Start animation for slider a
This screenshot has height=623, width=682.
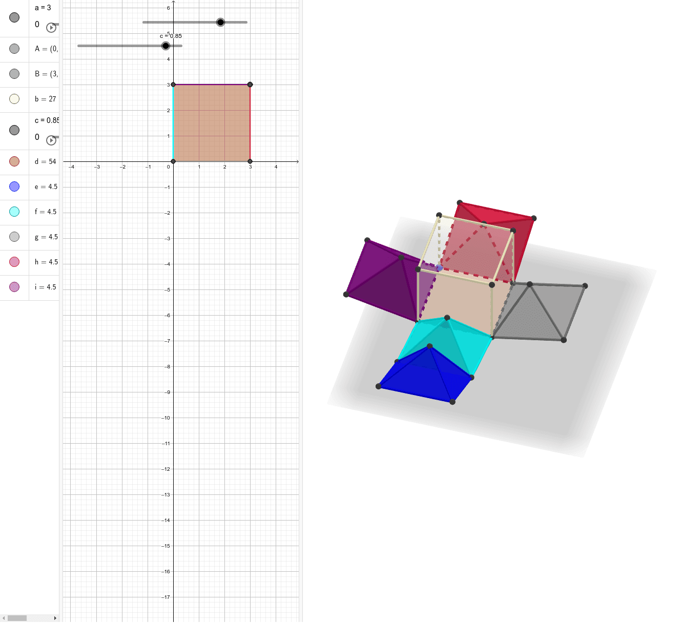click(51, 28)
